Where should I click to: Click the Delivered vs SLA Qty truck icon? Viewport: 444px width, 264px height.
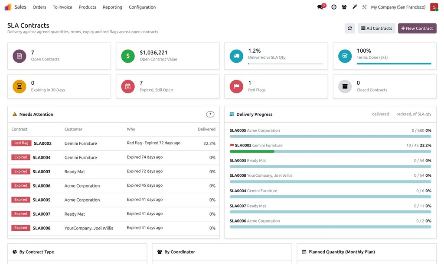(x=236, y=56)
